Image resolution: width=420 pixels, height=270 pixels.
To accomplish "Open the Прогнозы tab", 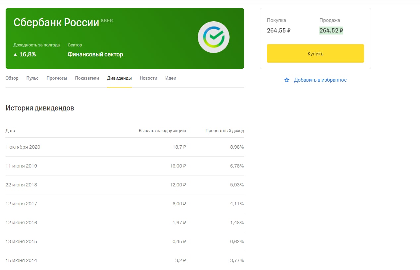I will pos(57,78).
